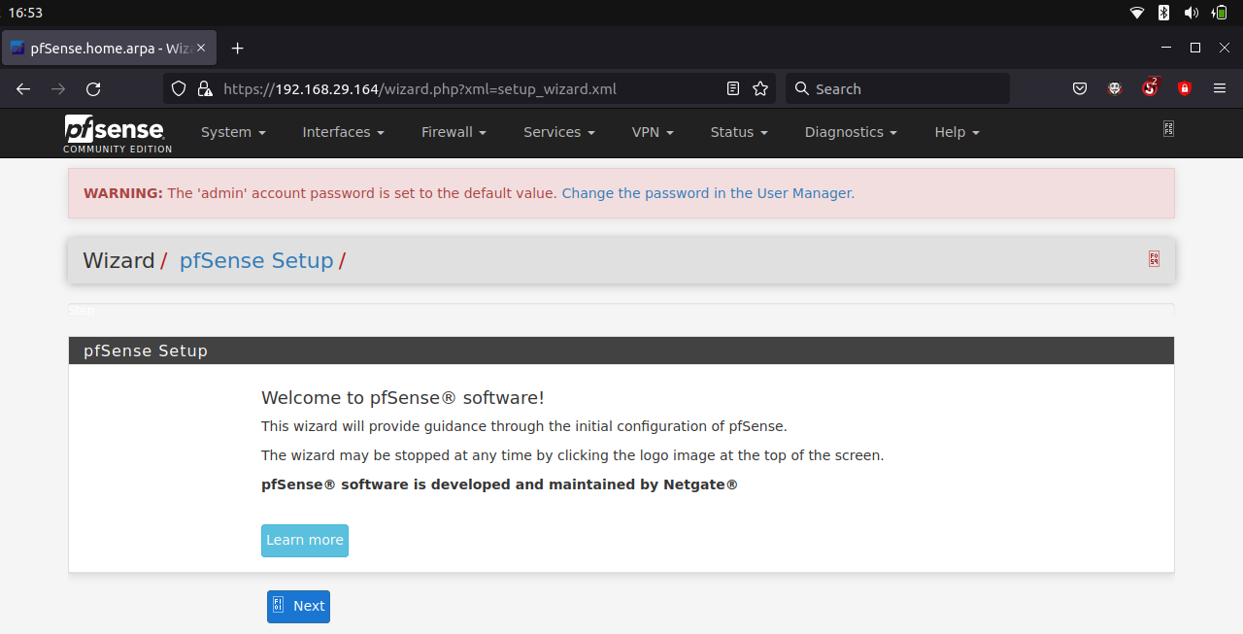Open the Pocket save icon

[1079, 88]
